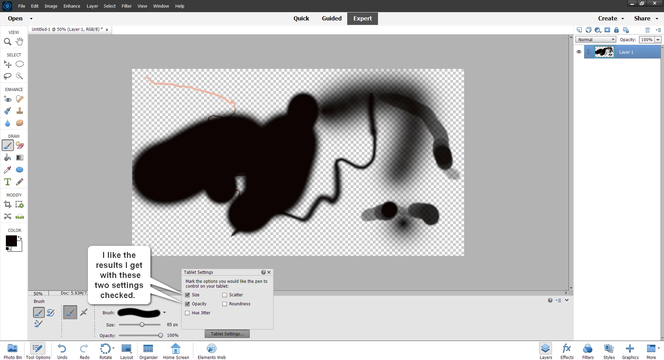Enable the Roundness tablet option
The height and width of the screenshot is (360, 664).
tap(225, 304)
